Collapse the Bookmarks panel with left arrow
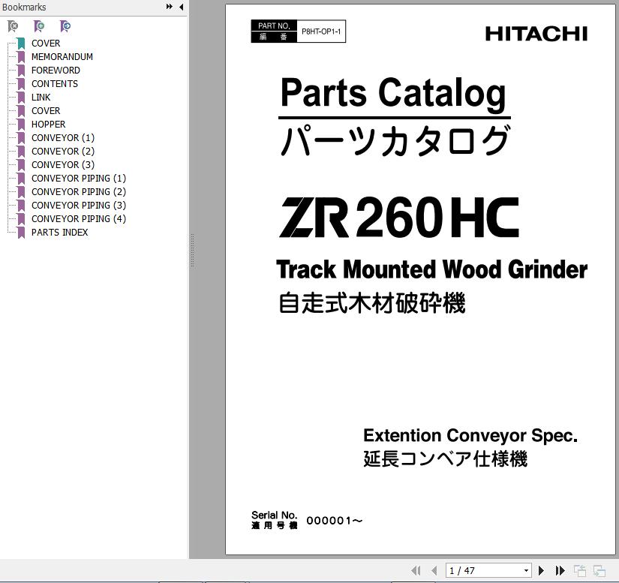 (x=181, y=7)
